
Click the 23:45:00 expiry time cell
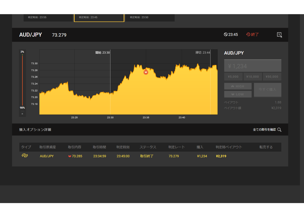(123, 156)
